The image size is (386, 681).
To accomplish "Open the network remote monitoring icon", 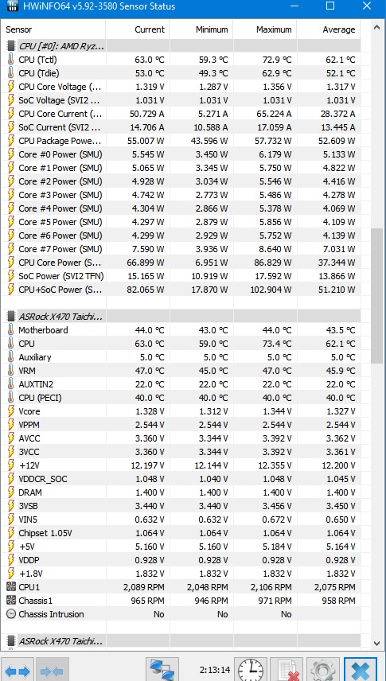I will 162,669.
